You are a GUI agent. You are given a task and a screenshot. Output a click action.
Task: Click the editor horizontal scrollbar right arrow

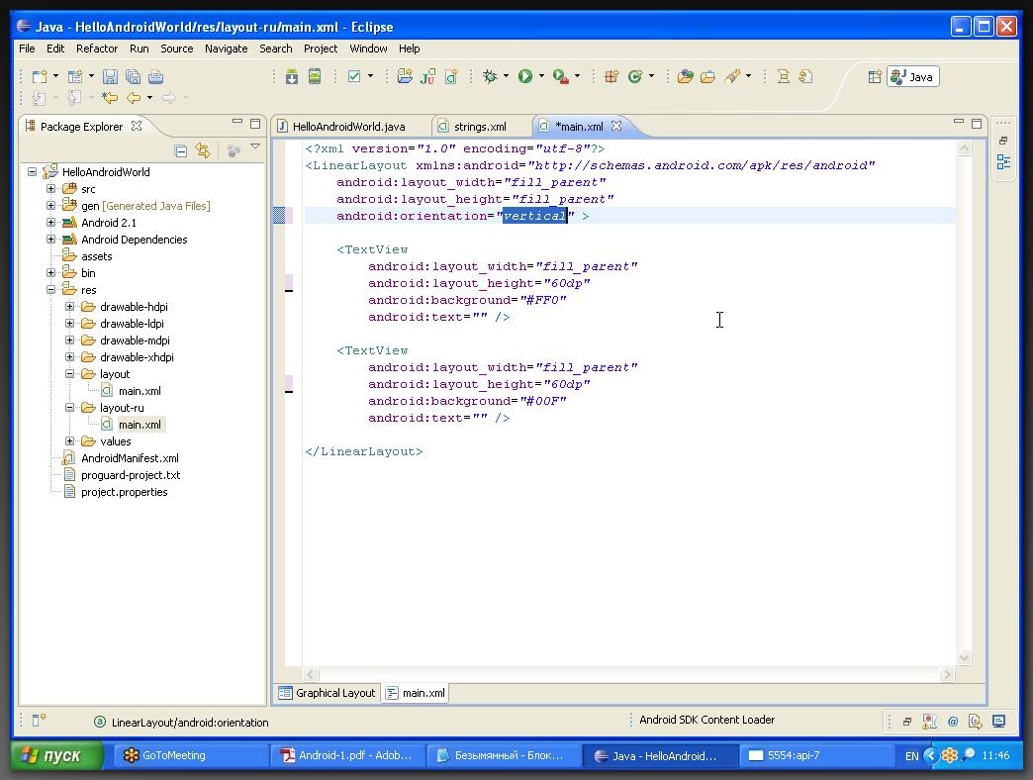click(947, 674)
